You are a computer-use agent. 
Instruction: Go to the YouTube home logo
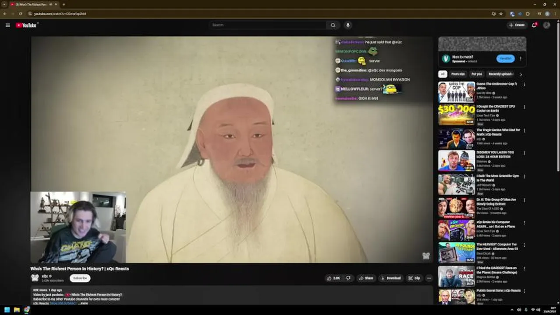pos(26,25)
